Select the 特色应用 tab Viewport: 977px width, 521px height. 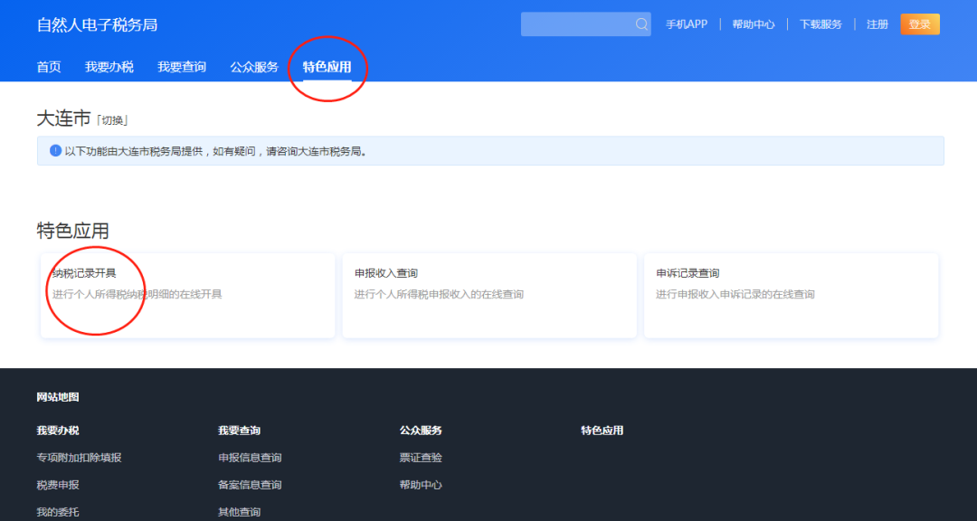click(327, 67)
